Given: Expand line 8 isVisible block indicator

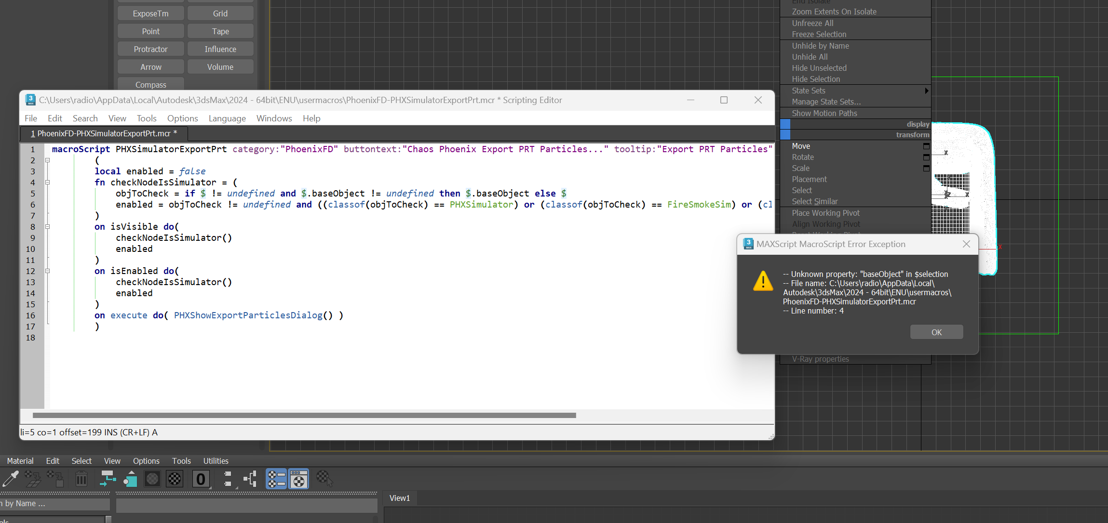Looking at the screenshot, I should point(47,226).
